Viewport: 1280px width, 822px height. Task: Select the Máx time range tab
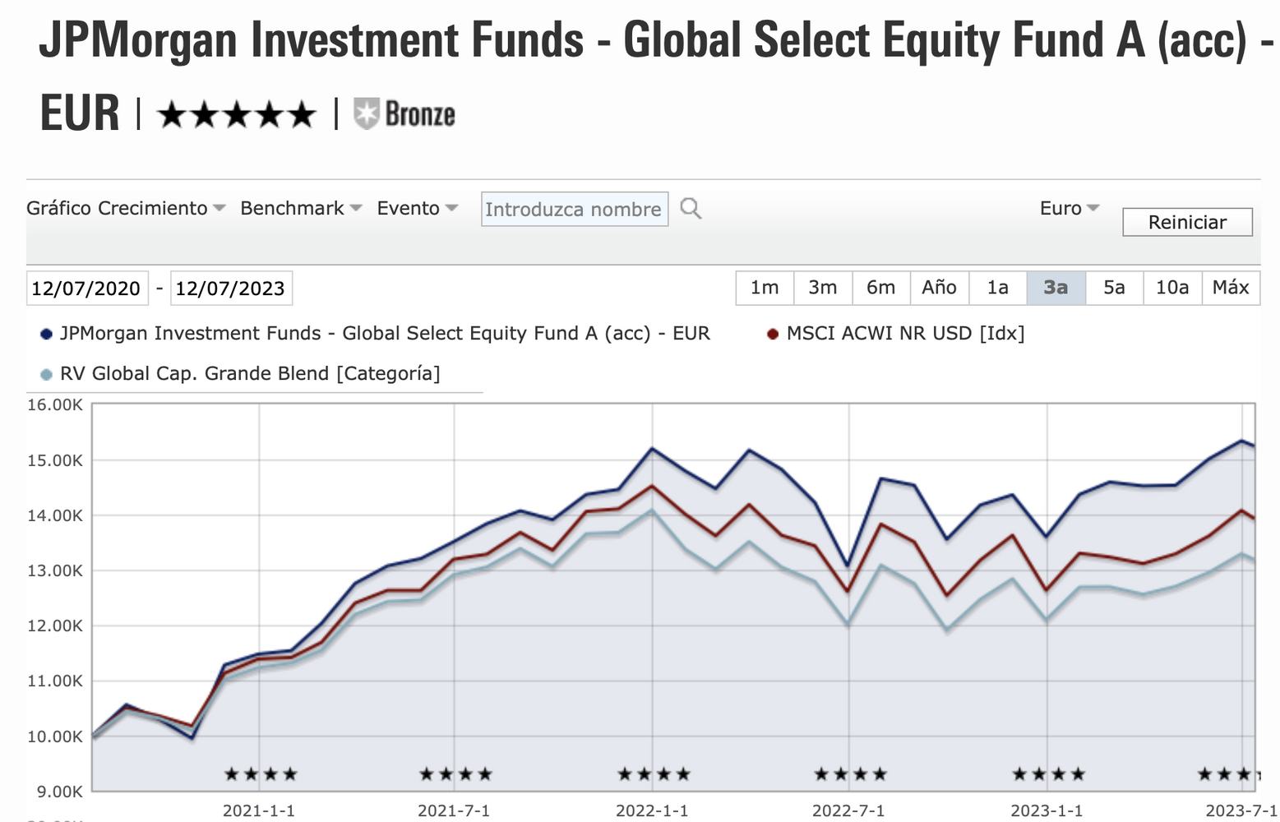click(x=1231, y=288)
